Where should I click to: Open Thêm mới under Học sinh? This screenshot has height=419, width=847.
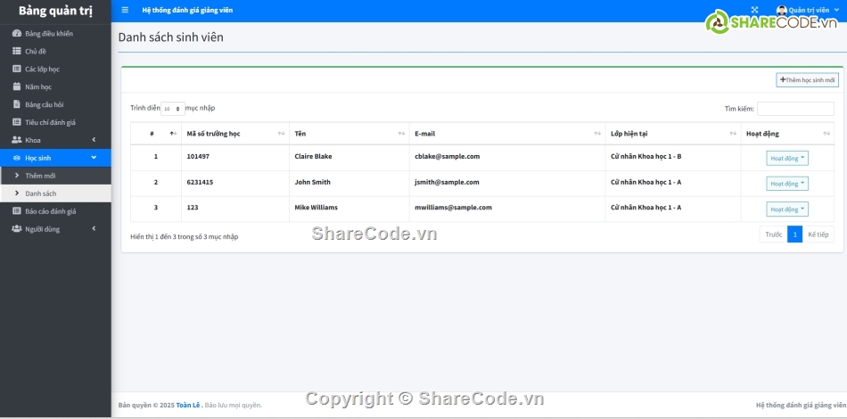pos(40,176)
